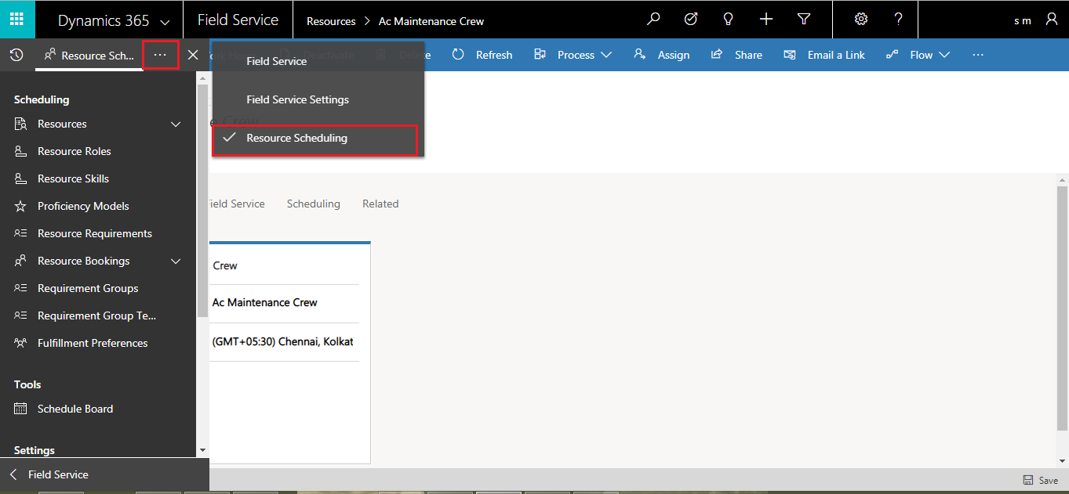Image resolution: width=1069 pixels, height=494 pixels.
Task: Click the Save button in the footer
Action: pos(1041,481)
